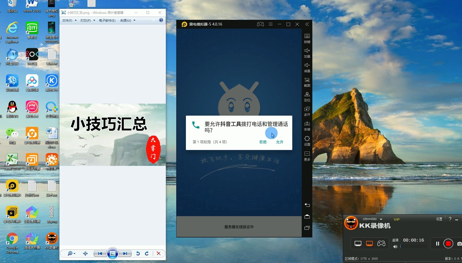Open 多开 multi-instance tool

[307, 111]
